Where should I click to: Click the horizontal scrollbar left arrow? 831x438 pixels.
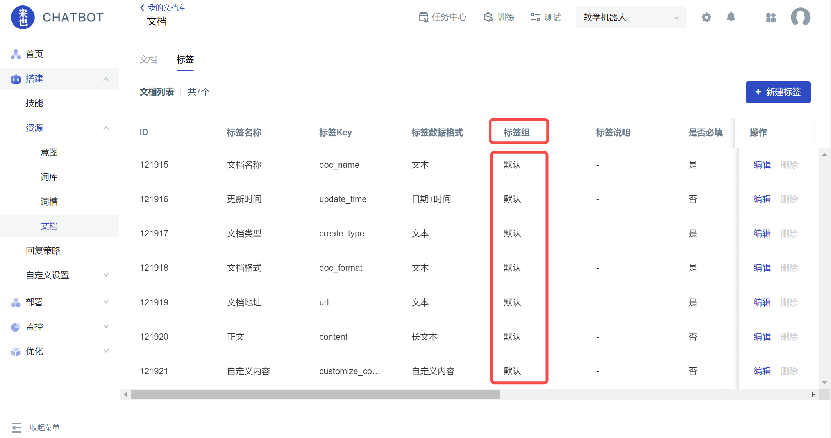point(125,395)
